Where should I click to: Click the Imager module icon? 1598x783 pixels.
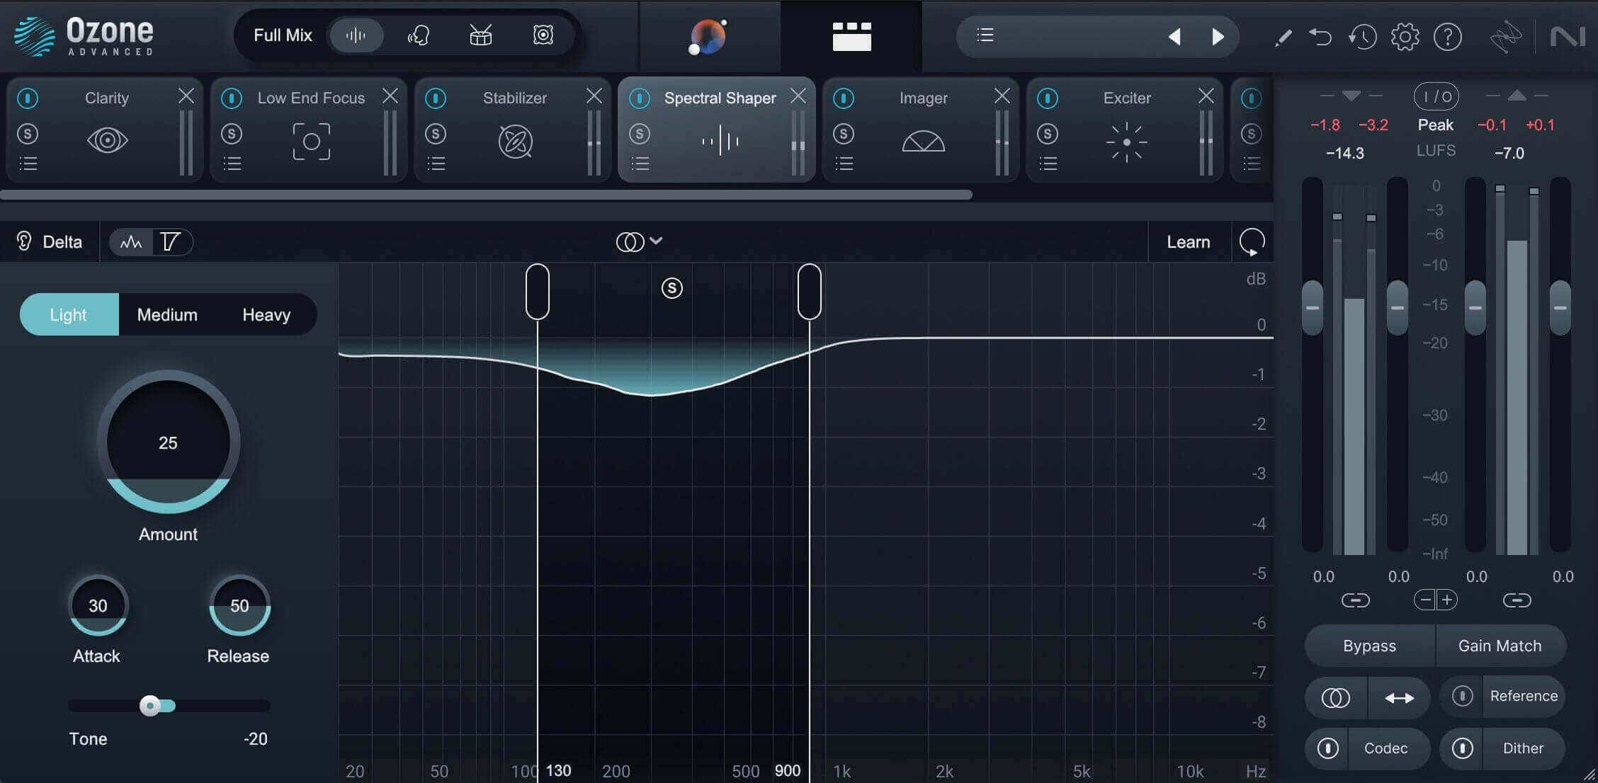924,142
